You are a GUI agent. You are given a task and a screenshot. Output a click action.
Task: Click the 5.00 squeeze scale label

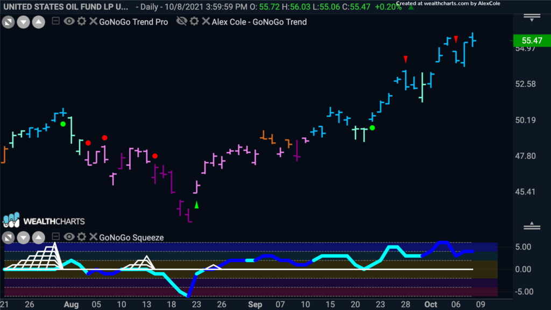523,247
